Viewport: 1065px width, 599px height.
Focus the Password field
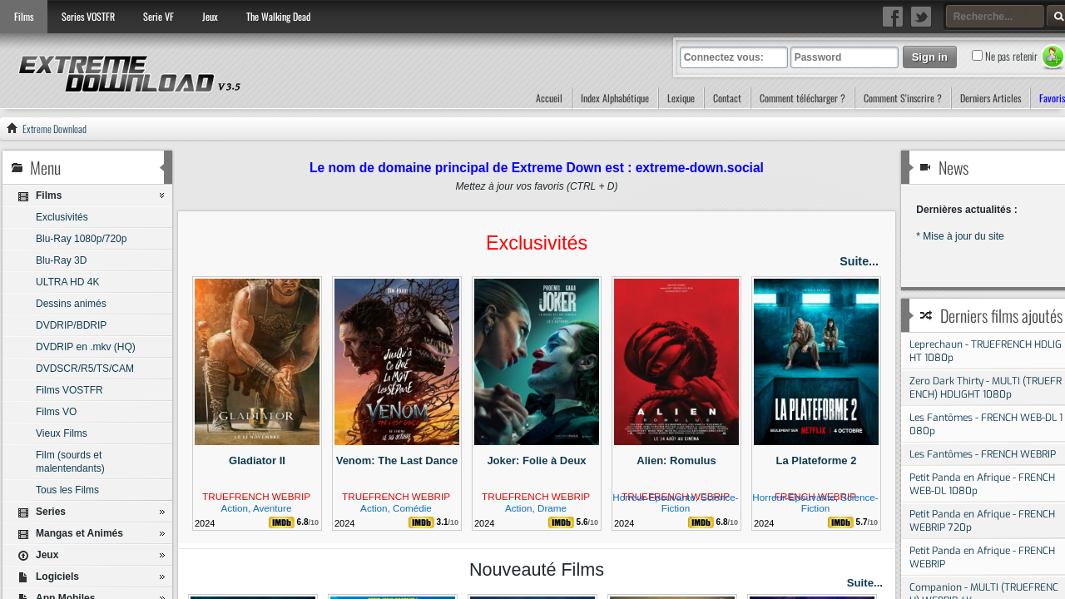[x=845, y=57]
